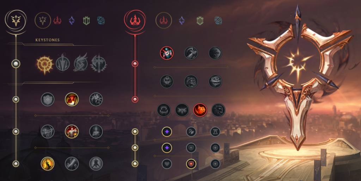361x181 pixels.
Task: Click the keystone node on Precision rail
Action: click(x=16, y=64)
